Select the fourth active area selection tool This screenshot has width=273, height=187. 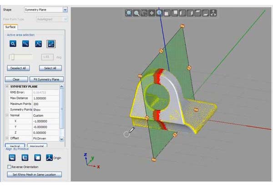click(x=51, y=44)
